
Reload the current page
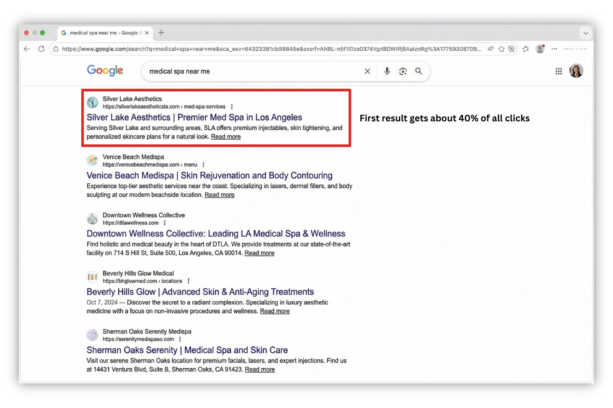tap(41, 49)
